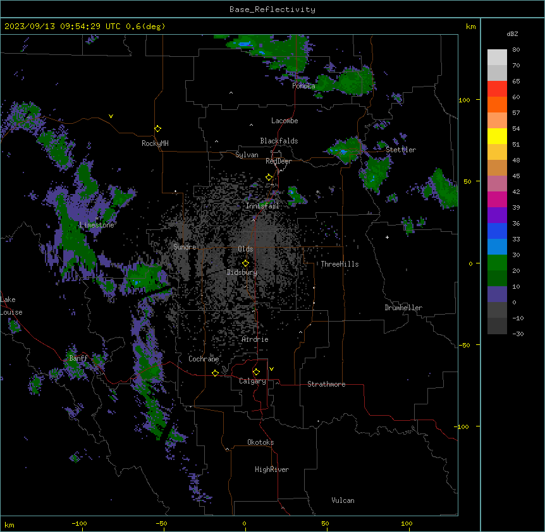Click the yellow diamond marker below Cochrane
Viewport: 545px width, 532px height.
(x=215, y=373)
